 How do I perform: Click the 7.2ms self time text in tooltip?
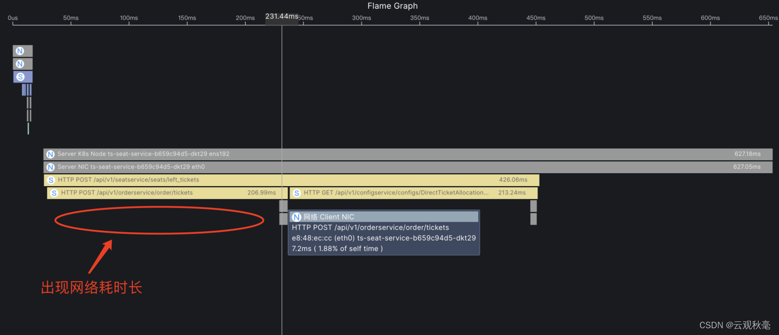(x=338, y=248)
